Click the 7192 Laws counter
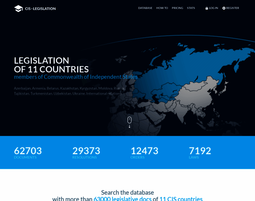The width and height of the screenshot is (255, 201). coord(200,153)
